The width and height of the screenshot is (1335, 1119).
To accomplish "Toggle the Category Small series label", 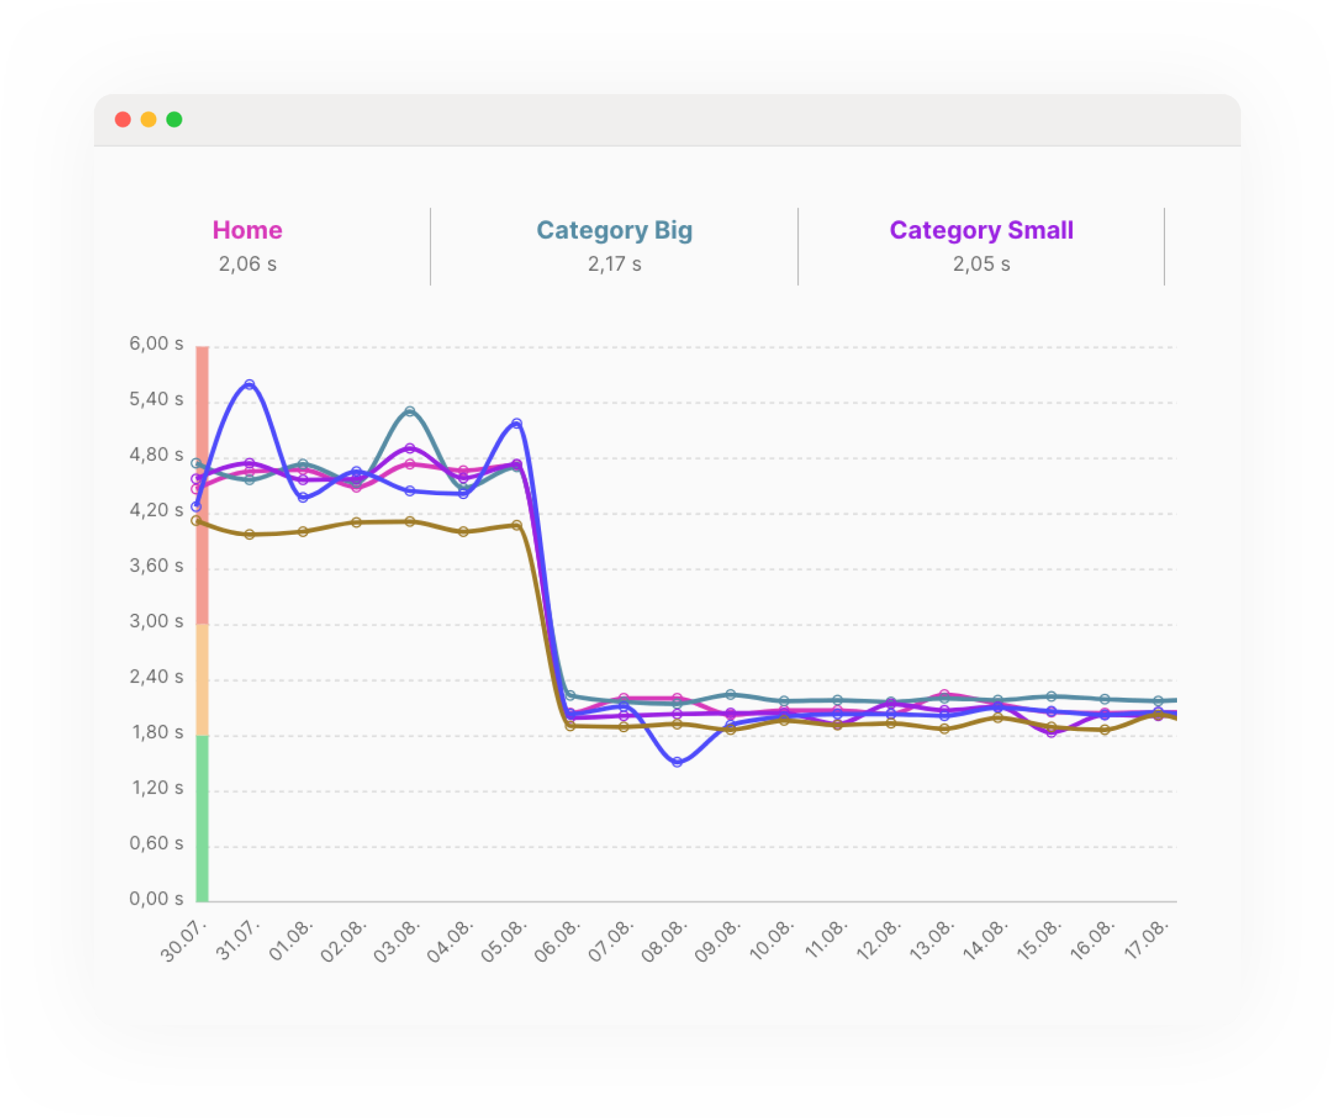I will coord(981,230).
